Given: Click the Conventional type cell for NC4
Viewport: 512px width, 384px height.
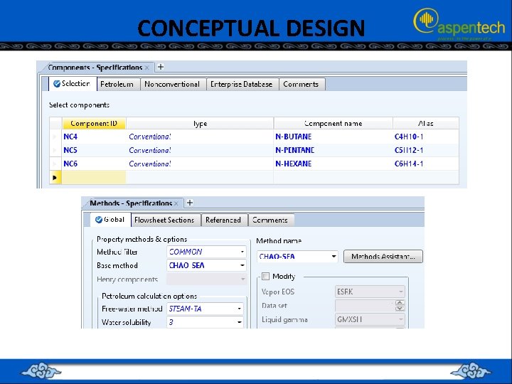Looking at the screenshot, I should tap(200, 137).
